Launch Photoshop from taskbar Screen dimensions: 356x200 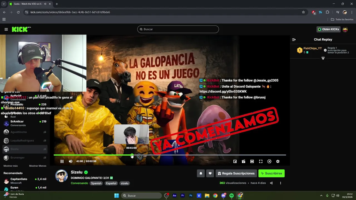tap(191, 196)
